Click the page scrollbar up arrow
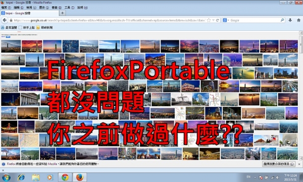 (x=301, y=33)
